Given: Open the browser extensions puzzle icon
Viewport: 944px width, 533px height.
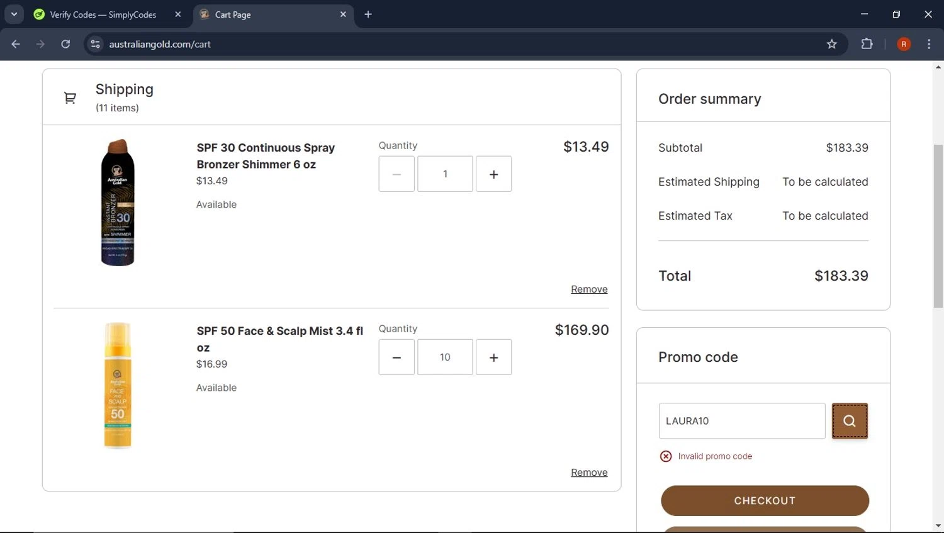Looking at the screenshot, I should pyautogui.click(x=867, y=44).
